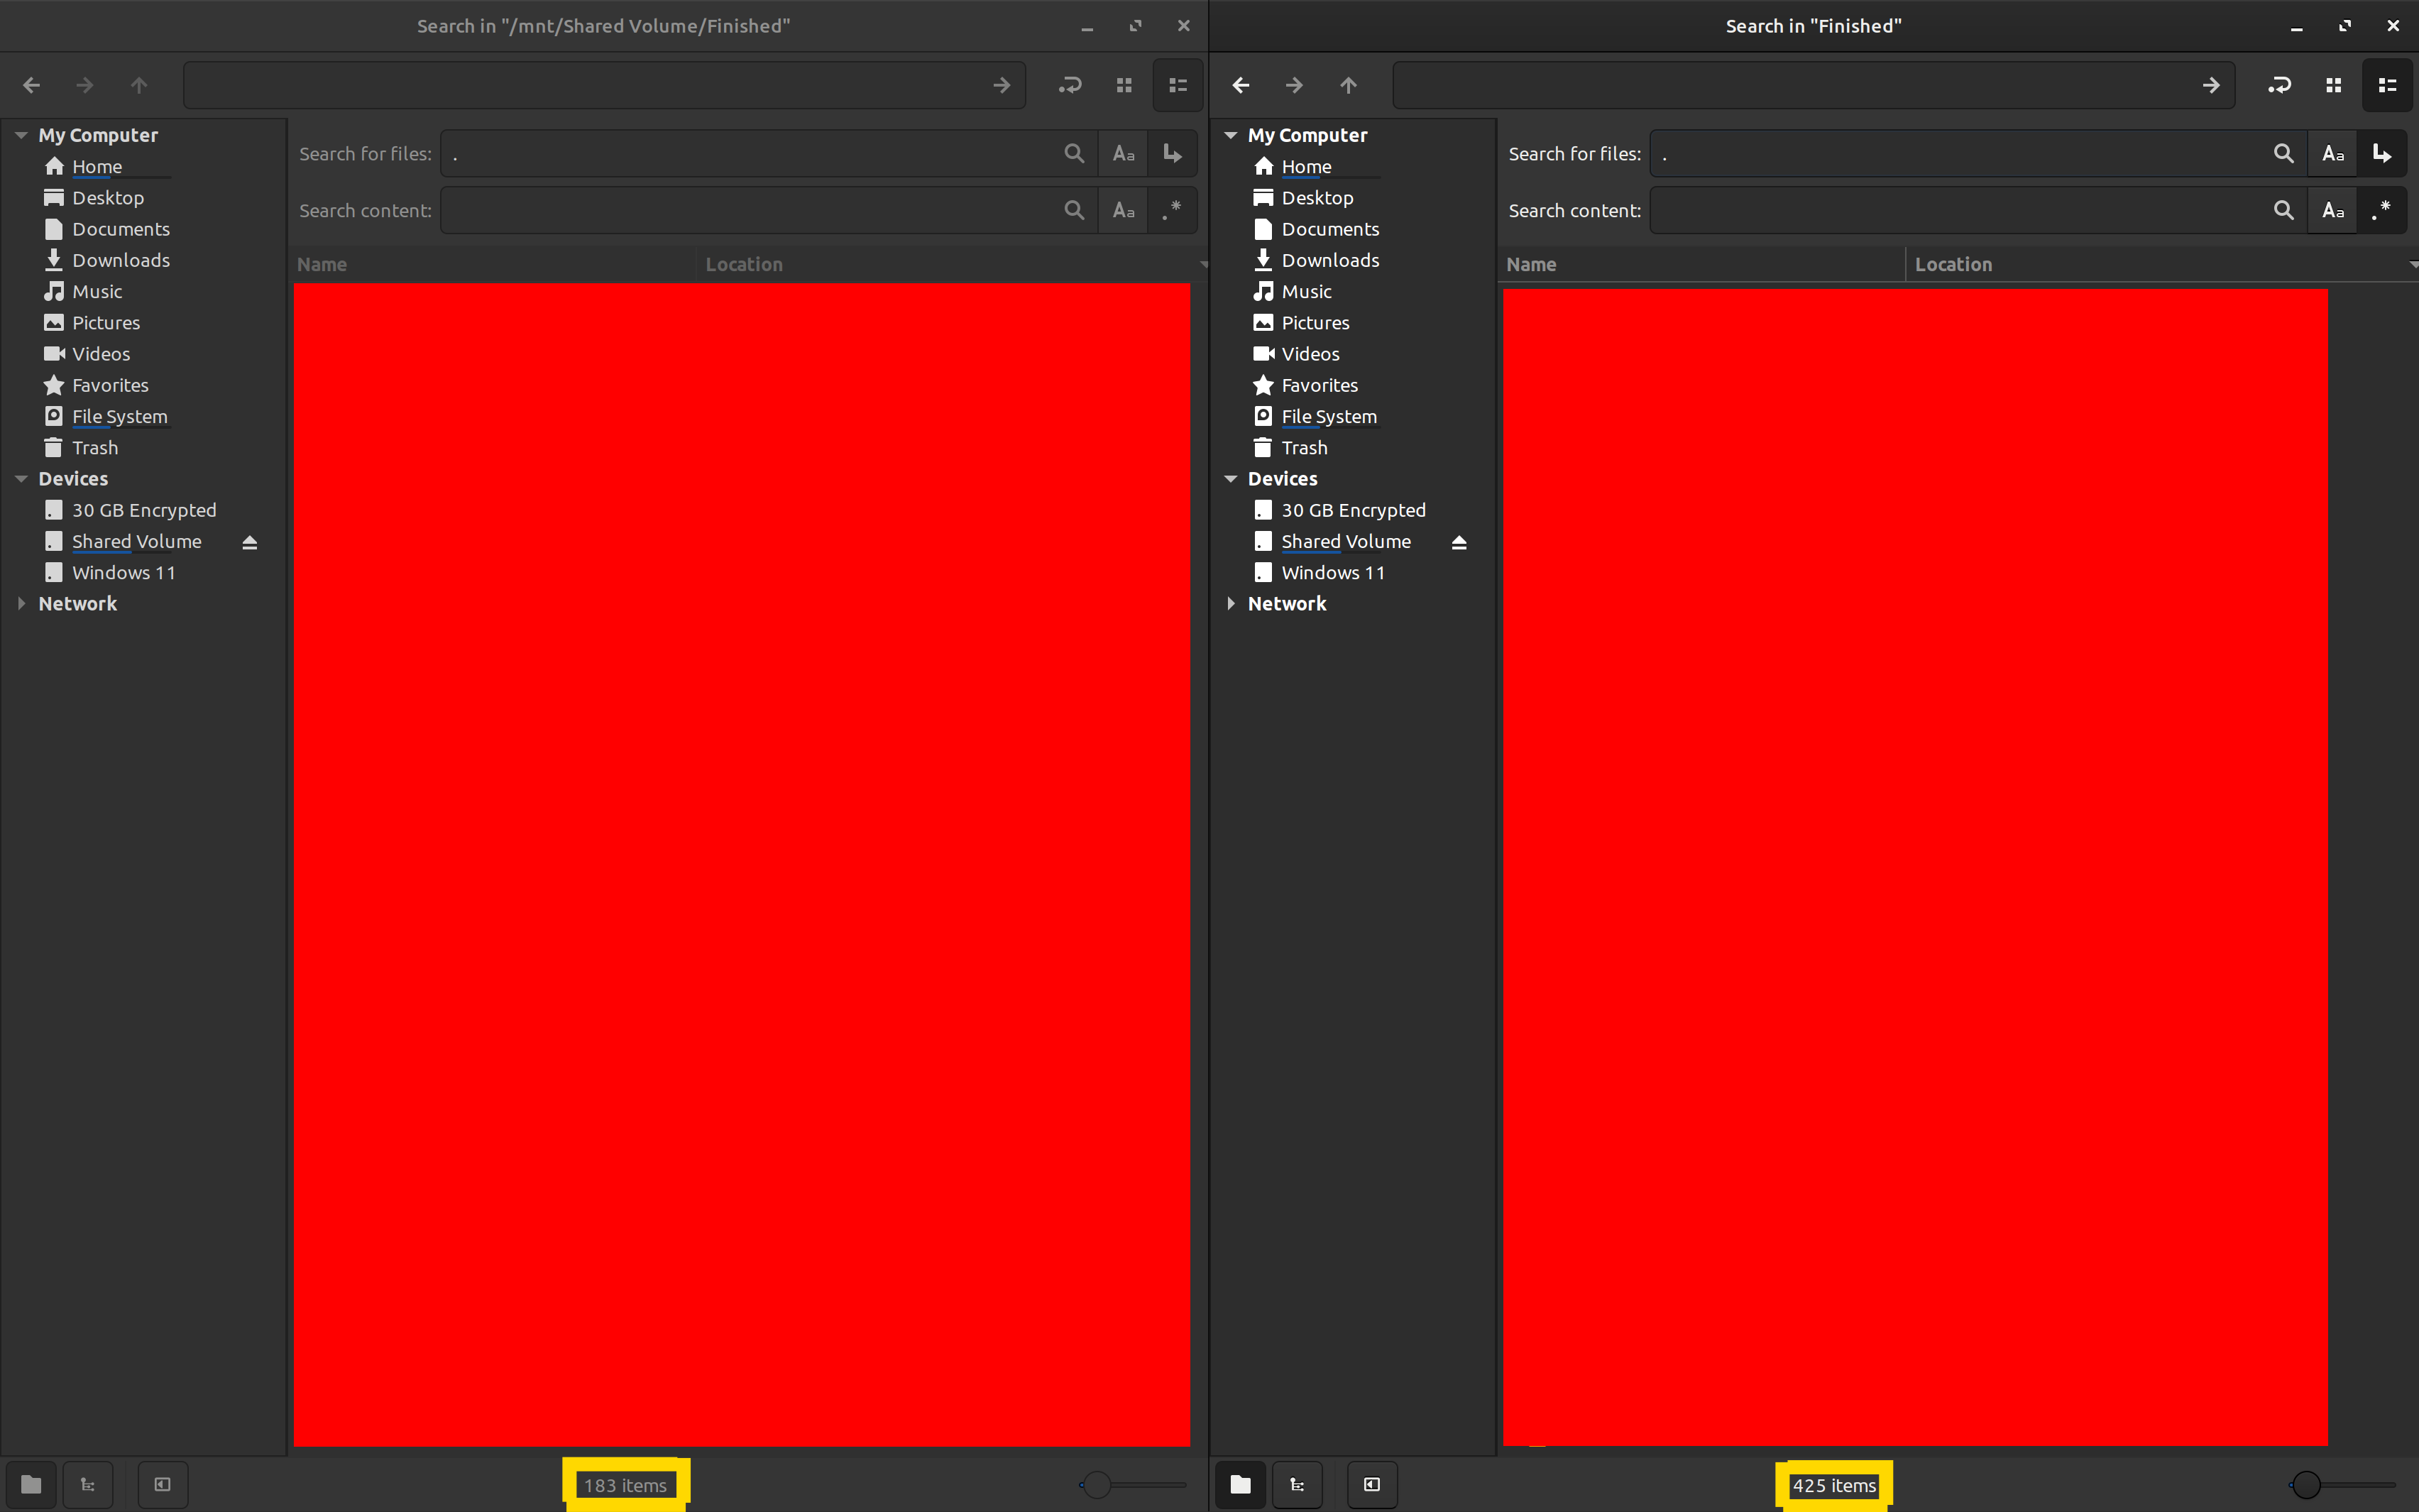Switch sidebar to tree view mode
The width and height of the screenshot is (2419, 1512).
[x=88, y=1484]
